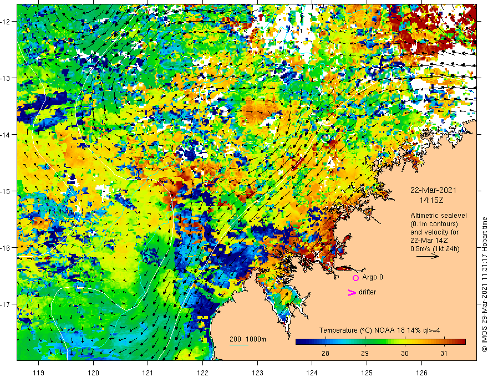Image resolution: width=488 pixels, height=377 pixels.
Task: Click the 'Temperature (°C) NOAA 18 14% ql>=4' title
Action: click(x=379, y=330)
